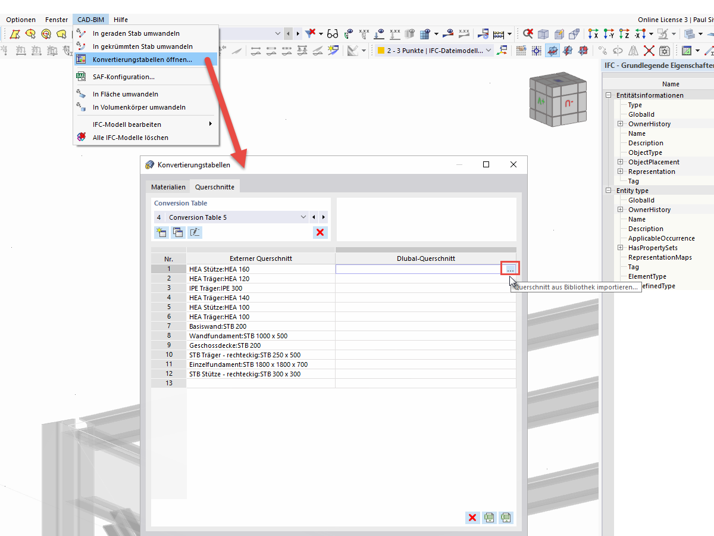Click library import '...' button in row 1
The height and width of the screenshot is (536, 714).
pos(511,269)
